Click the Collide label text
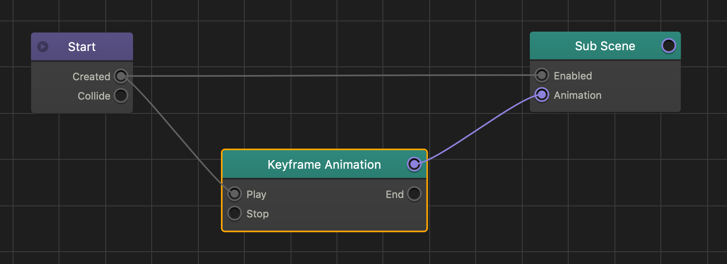This screenshot has width=727, height=264. pyautogui.click(x=94, y=96)
